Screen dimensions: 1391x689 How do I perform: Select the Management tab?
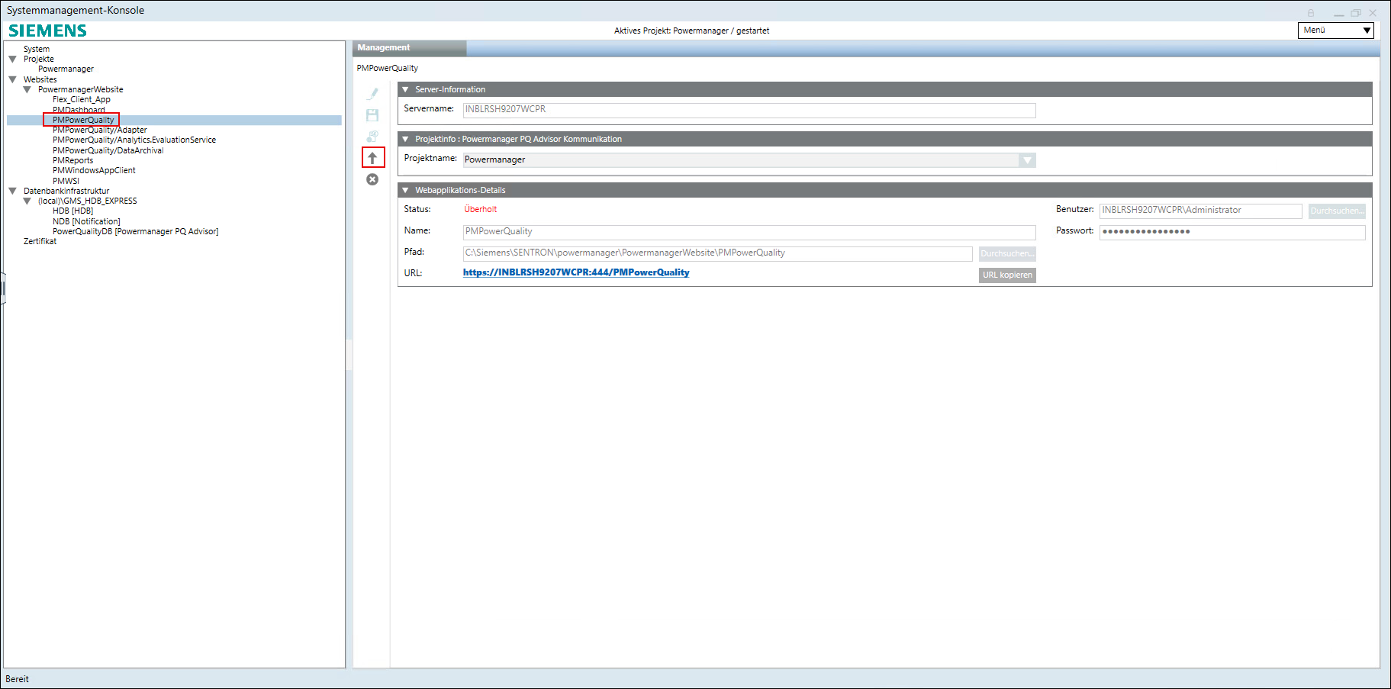pos(384,48)
